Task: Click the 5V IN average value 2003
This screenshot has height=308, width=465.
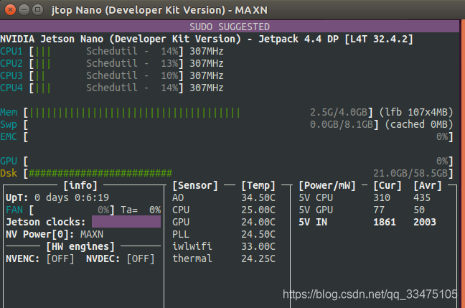Action: coord(425,223)
